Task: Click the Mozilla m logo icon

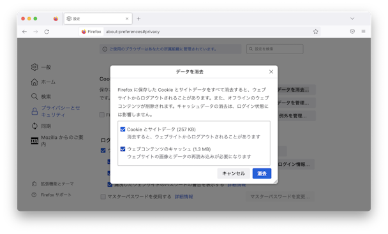Action: click(34, 141)
